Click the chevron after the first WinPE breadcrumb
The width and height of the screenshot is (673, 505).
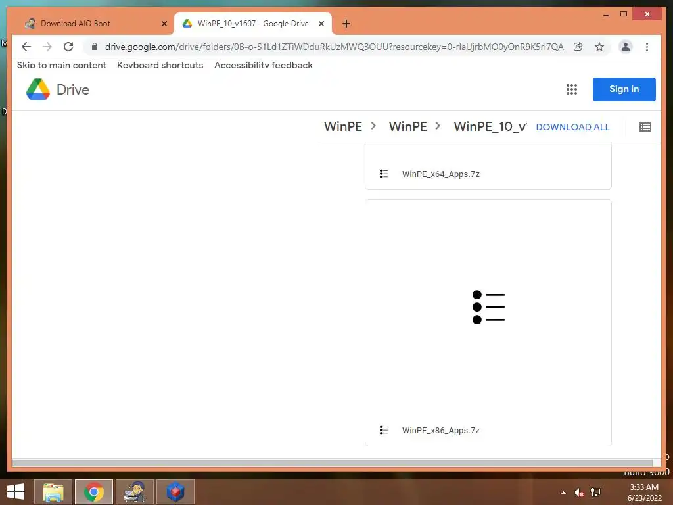[373, 126]
